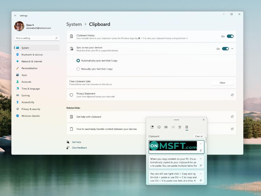The height and width of the screenshot is (196, 261).
Task: Go to Bluetooth & devices settings
Action: (x=32, y=55)
